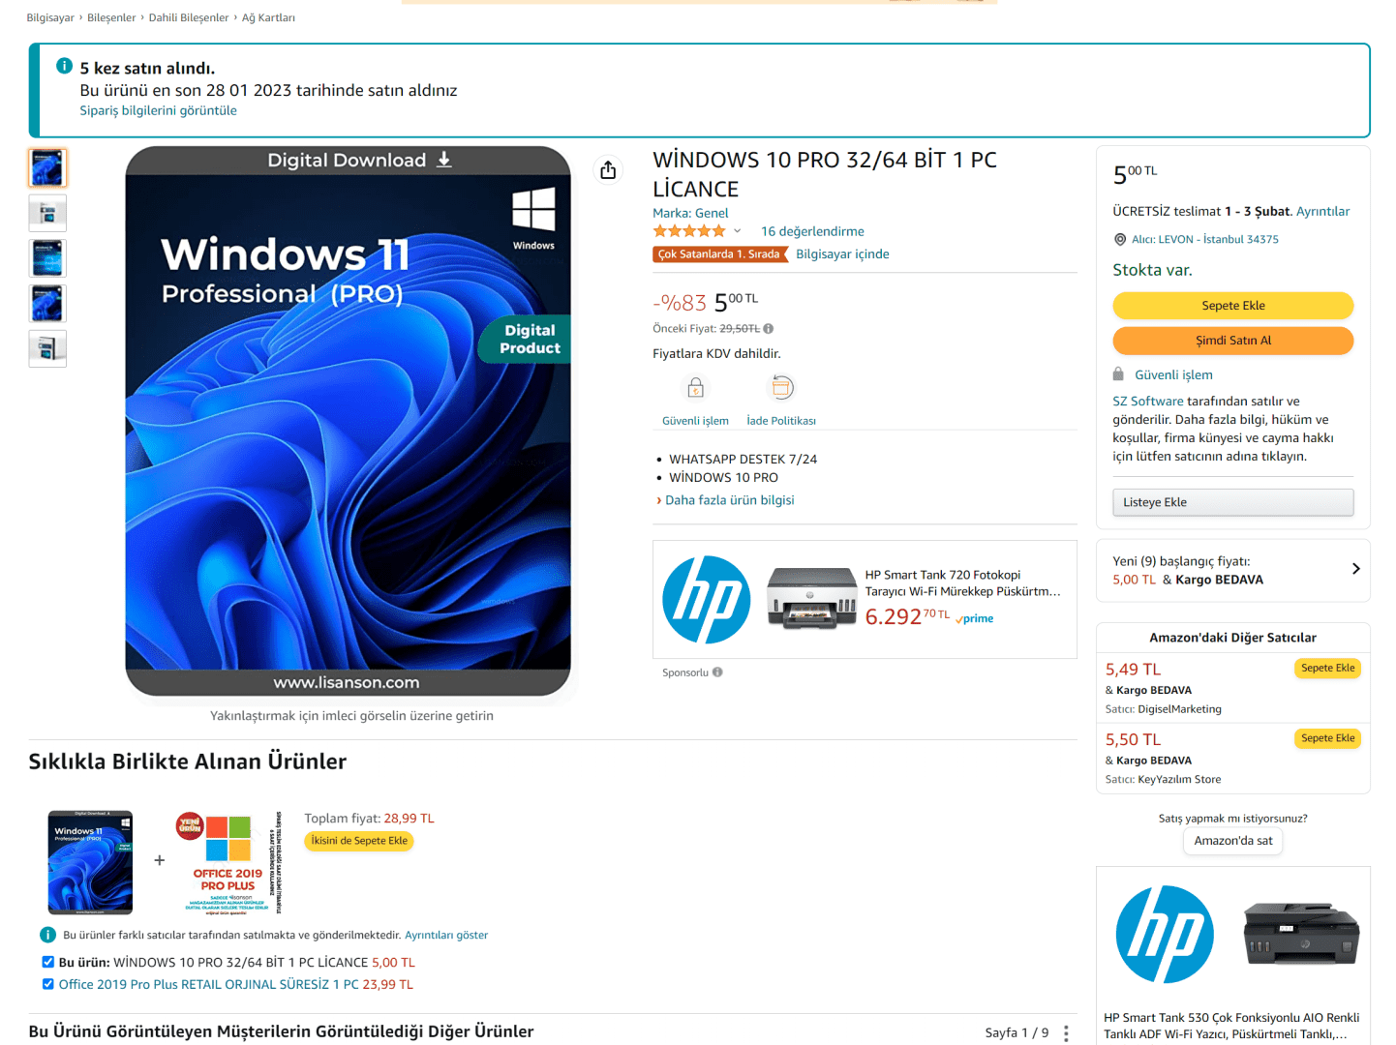Click the Güvenli işlem lock icon
The width and height of the screenshot is (1396, 1045).
[x=695, y=388]
